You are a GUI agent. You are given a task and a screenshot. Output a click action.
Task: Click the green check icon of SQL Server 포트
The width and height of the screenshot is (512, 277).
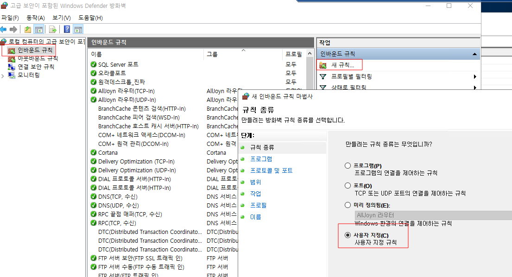pyautogui.click(x=94, y=64)
